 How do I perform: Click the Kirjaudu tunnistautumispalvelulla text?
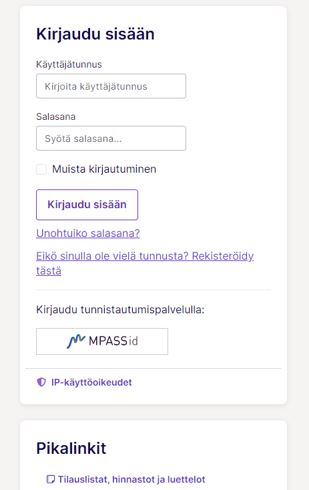pyautogui.click(x=120, y=310)
